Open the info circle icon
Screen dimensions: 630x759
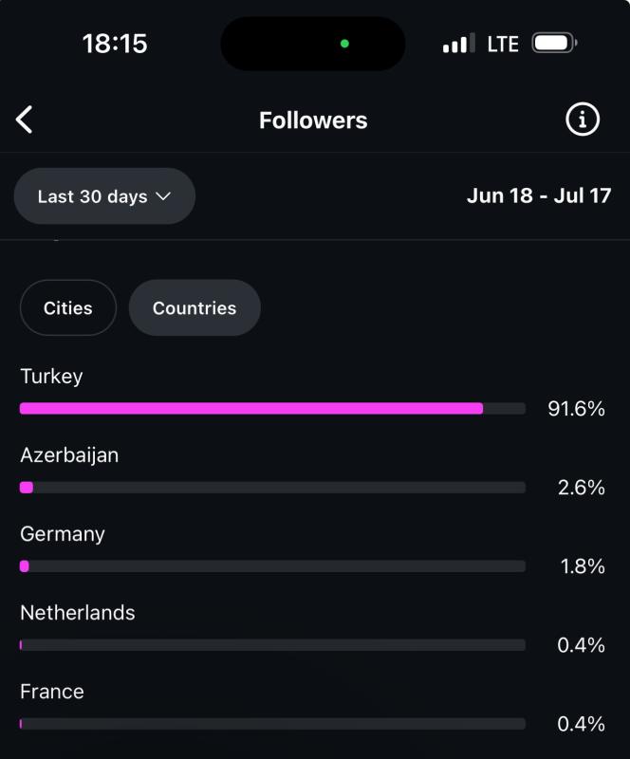582,120
